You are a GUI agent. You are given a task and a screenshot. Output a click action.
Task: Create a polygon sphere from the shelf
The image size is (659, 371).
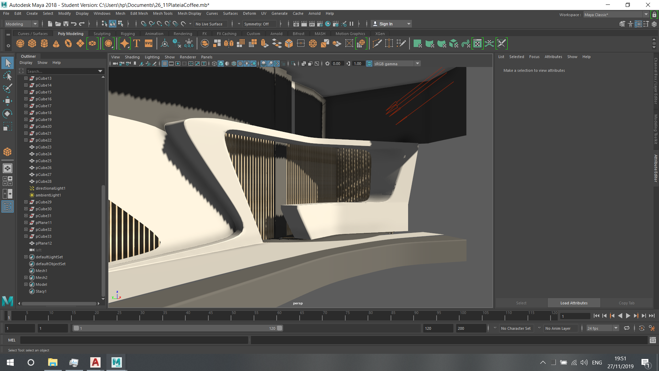(20, 44)
